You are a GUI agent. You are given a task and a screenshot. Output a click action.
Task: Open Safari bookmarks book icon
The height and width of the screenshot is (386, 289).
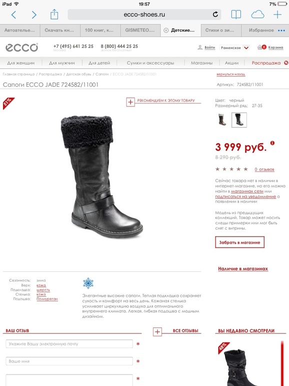(236, 15)
